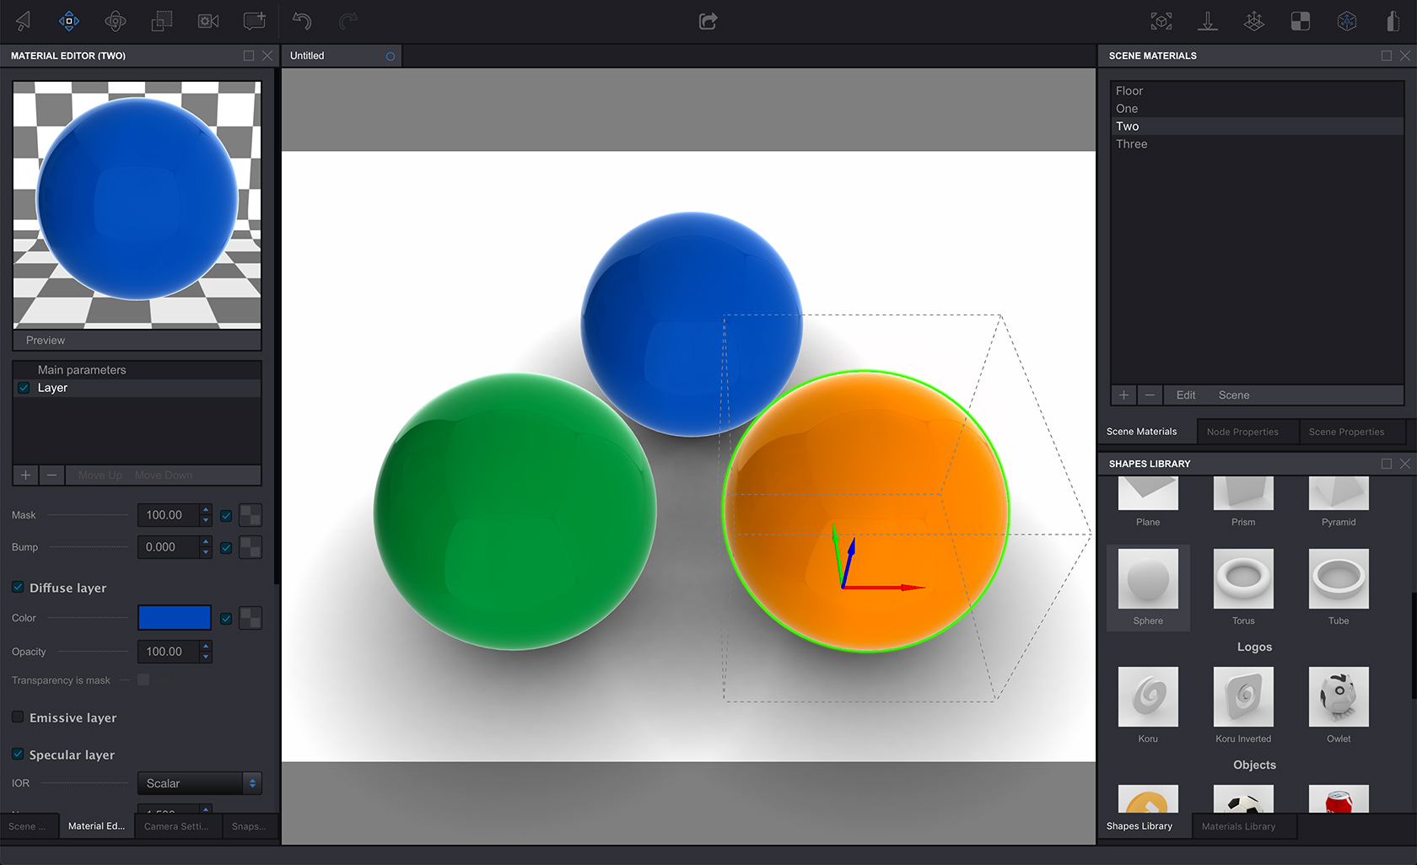Decrease the Opacity value with down arrow
1417x865 pixels.
click(x=206, y=657)
